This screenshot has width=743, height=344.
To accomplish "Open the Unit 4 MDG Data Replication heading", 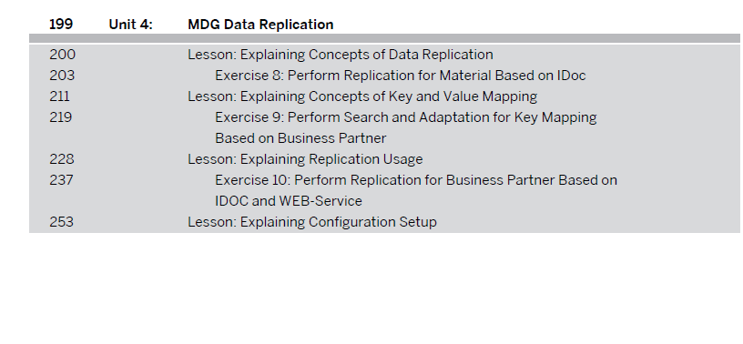I will 260,25.
